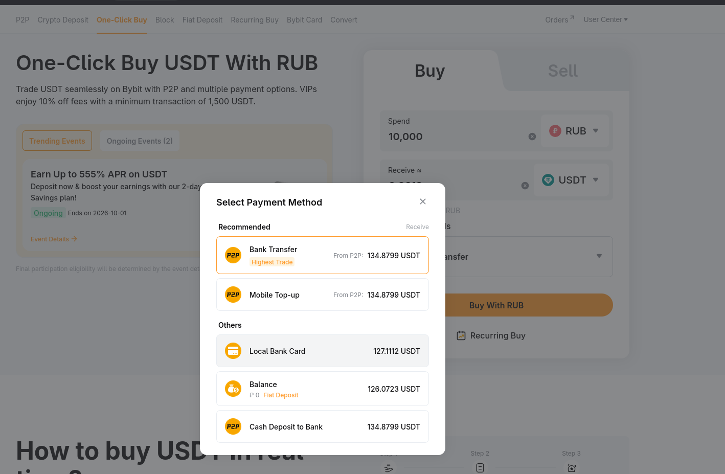Select Ongoing Events (2) tab

[140, 141]
